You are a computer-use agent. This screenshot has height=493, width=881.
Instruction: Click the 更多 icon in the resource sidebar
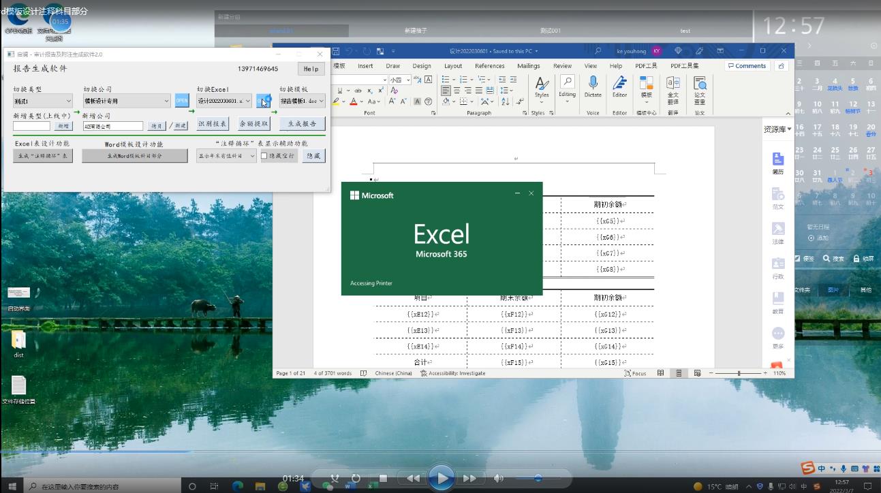point(778,334)
